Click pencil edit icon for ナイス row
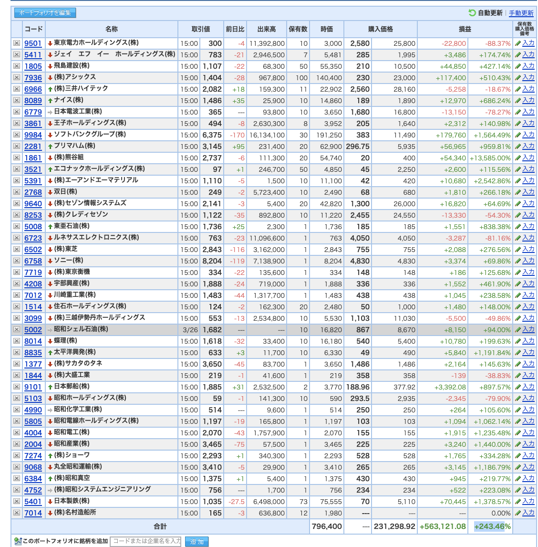This screenshot has height=547, width=538. 518,100
